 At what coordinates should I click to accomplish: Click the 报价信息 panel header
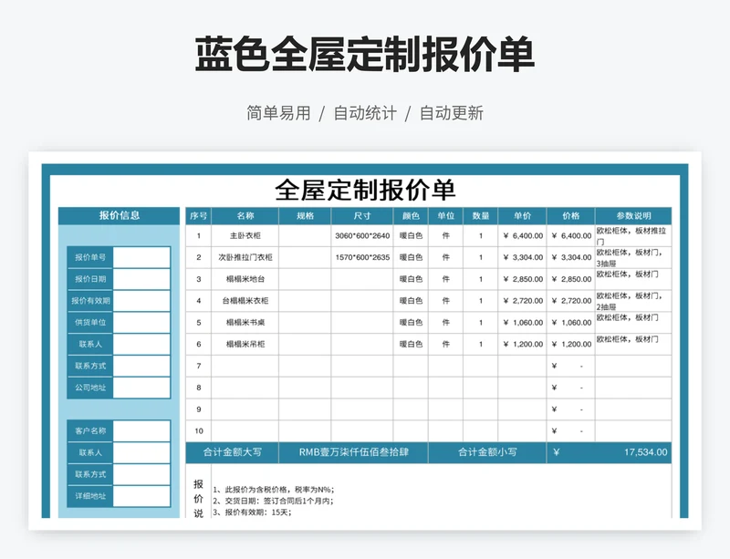[x=120, y=215]
